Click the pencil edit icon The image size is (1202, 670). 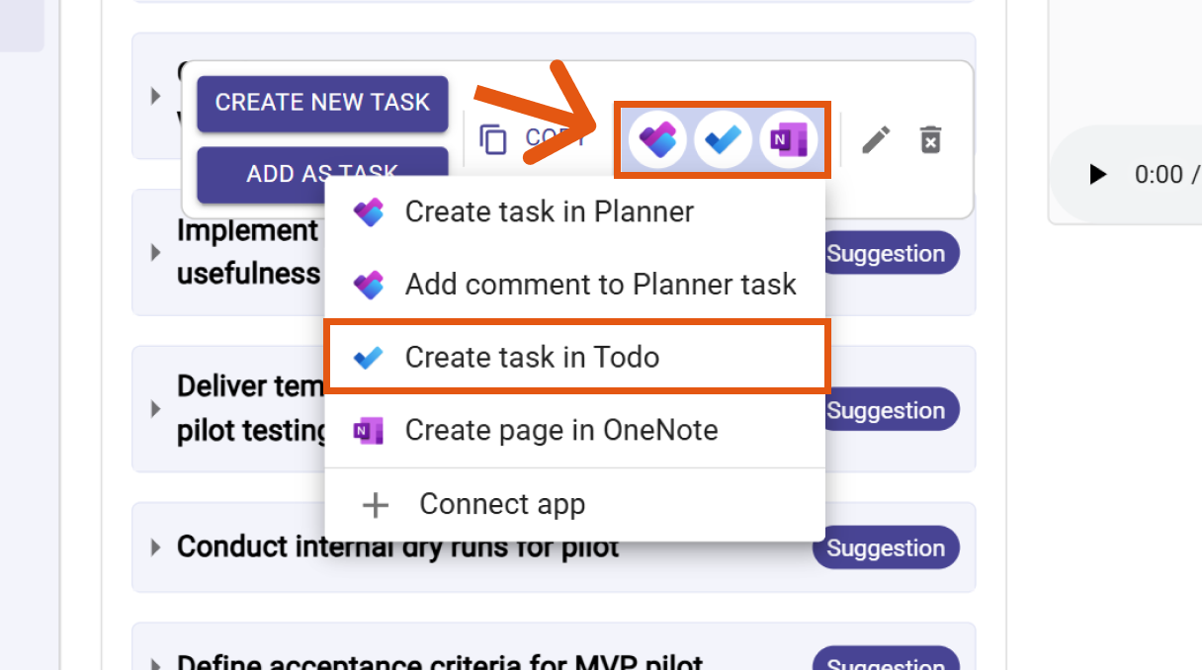pos(876,140)
